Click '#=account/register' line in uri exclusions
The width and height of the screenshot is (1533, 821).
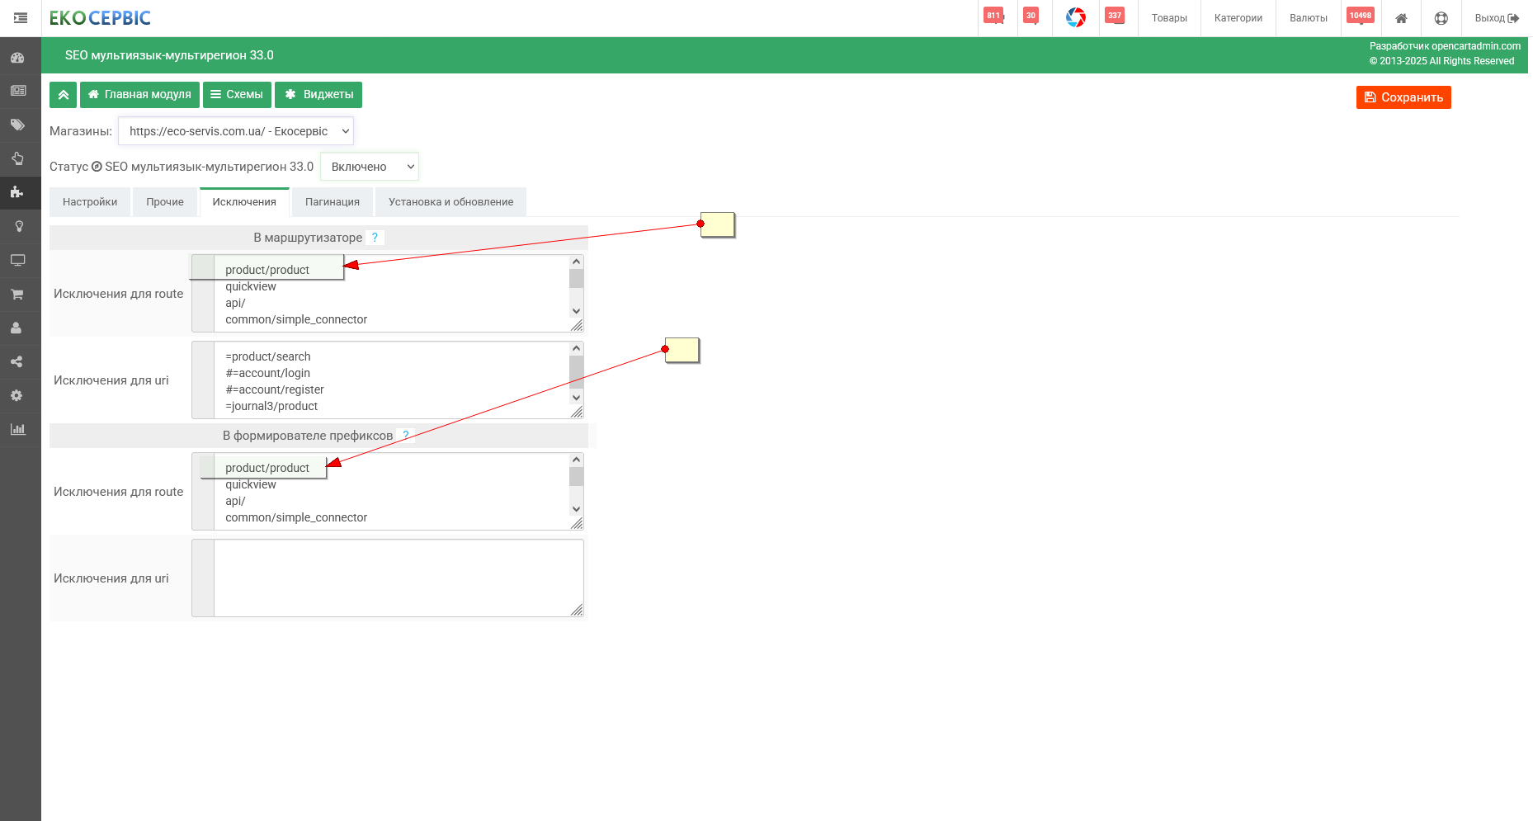(x=275, y=389)
